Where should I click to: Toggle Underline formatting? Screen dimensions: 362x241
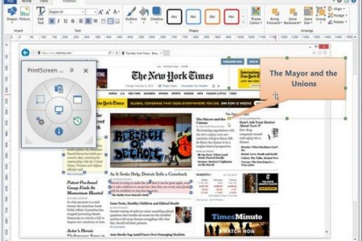point(66,21)
